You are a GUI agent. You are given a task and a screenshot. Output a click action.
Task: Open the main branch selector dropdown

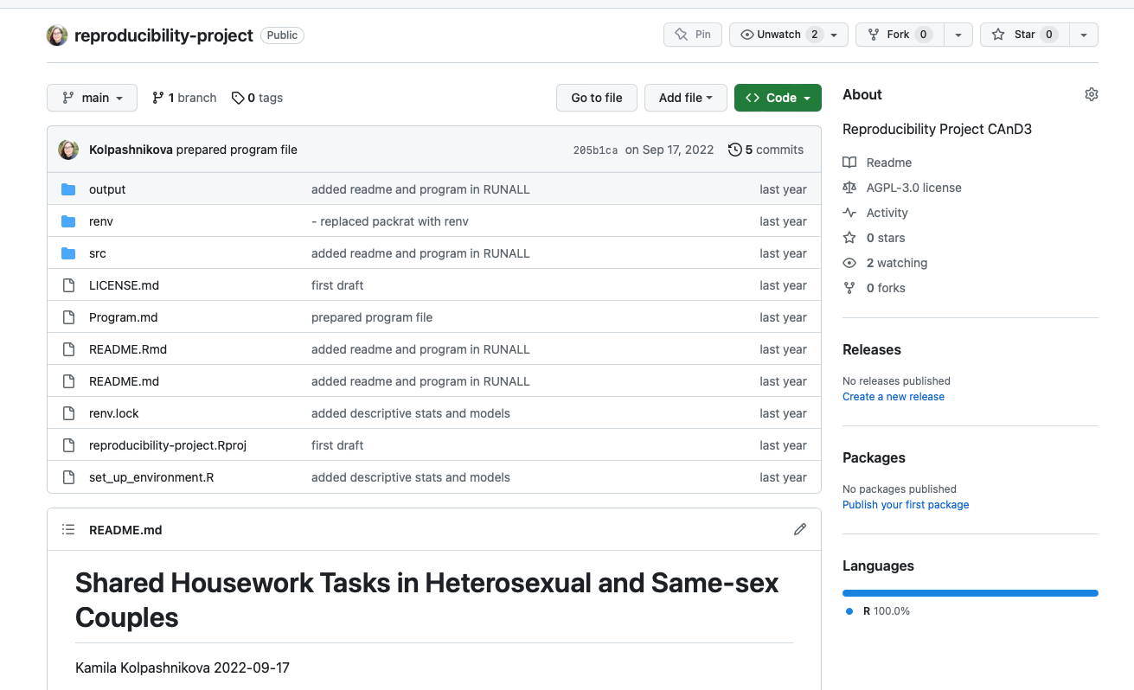click(x=92, y=98)
